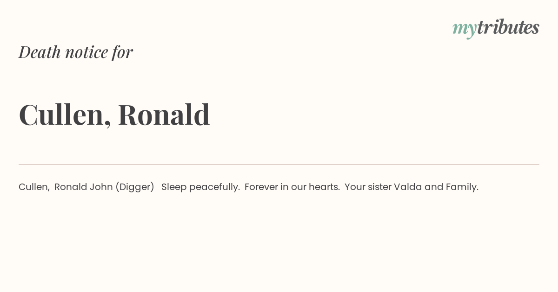Click the word "Family." ending the notice
This screenshot has height=292, width=558.
pyautogui.click(x=462, y=187)
